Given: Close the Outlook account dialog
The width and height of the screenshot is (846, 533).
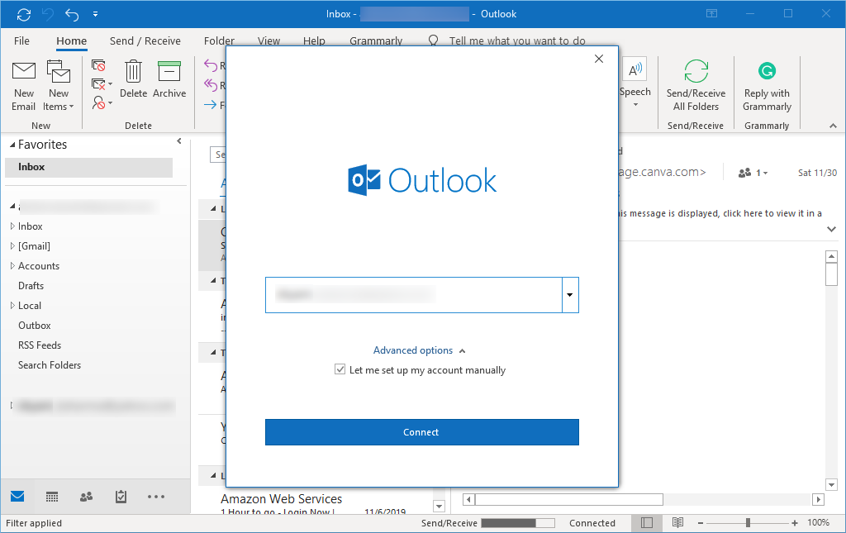Looking at the screenshot, I should click(599, 59).
